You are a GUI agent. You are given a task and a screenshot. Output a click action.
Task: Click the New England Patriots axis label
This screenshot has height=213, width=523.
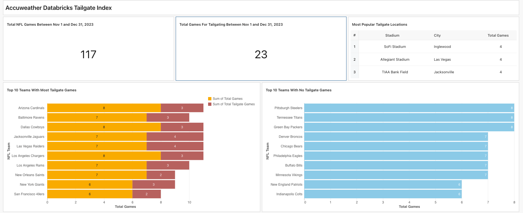click(x=286, y=185)
